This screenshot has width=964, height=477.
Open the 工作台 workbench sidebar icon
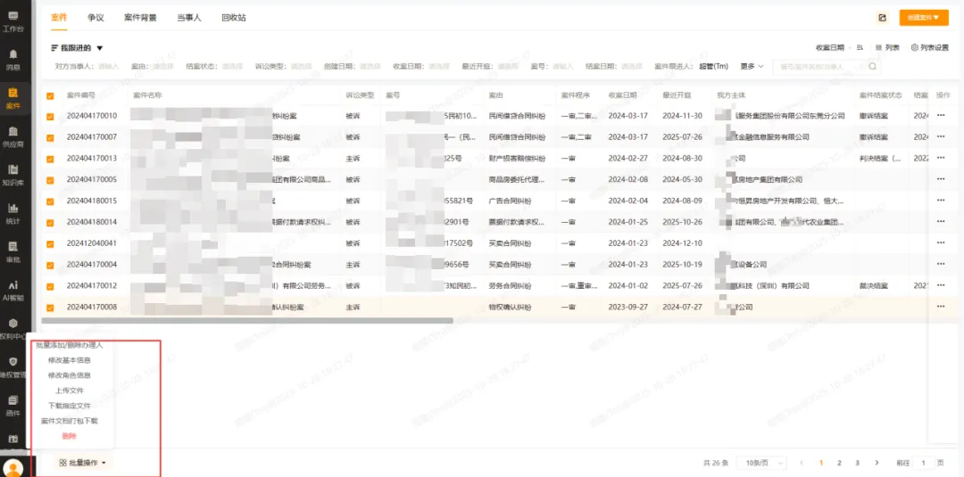(x=13, y=20)
